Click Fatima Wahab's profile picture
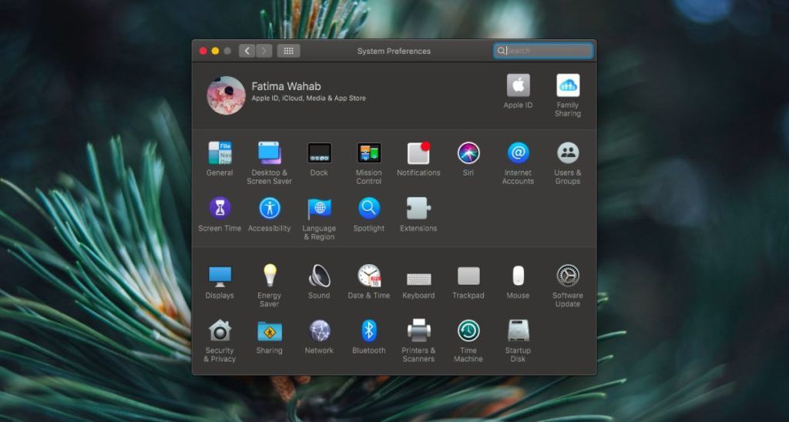The width and height of the screenshot is (789, 422). pyautogui.click(x=226, y=95)
